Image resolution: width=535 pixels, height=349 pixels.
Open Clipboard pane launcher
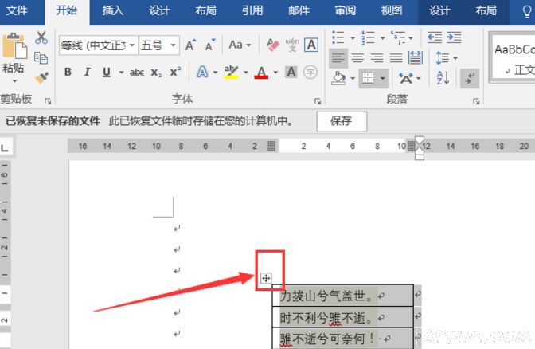(x=48, y=101)
